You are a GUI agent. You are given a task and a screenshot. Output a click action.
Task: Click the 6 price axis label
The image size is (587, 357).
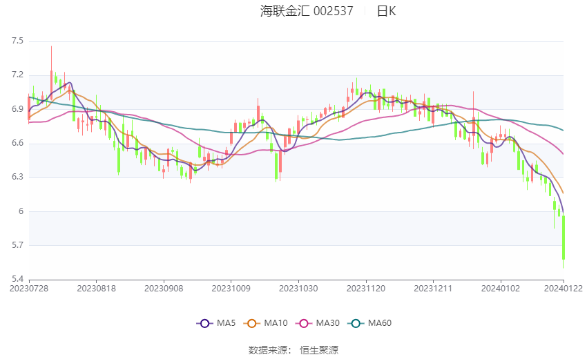(21, 211)
